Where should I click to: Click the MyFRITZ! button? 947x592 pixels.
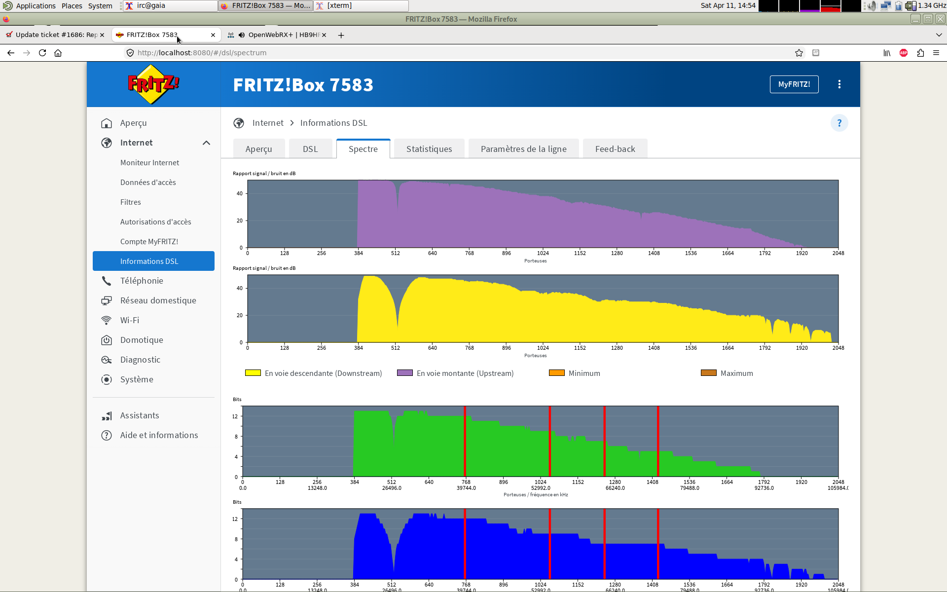click(794, 84)
